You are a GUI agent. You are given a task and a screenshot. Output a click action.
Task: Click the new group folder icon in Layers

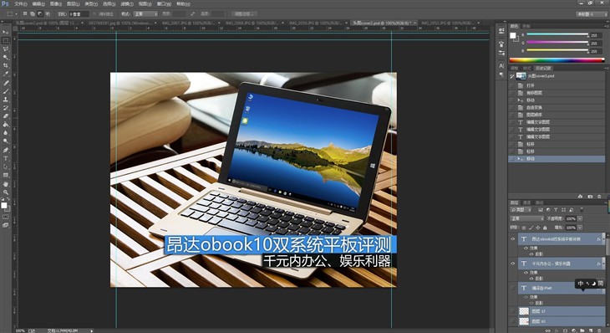coord(582,330)
